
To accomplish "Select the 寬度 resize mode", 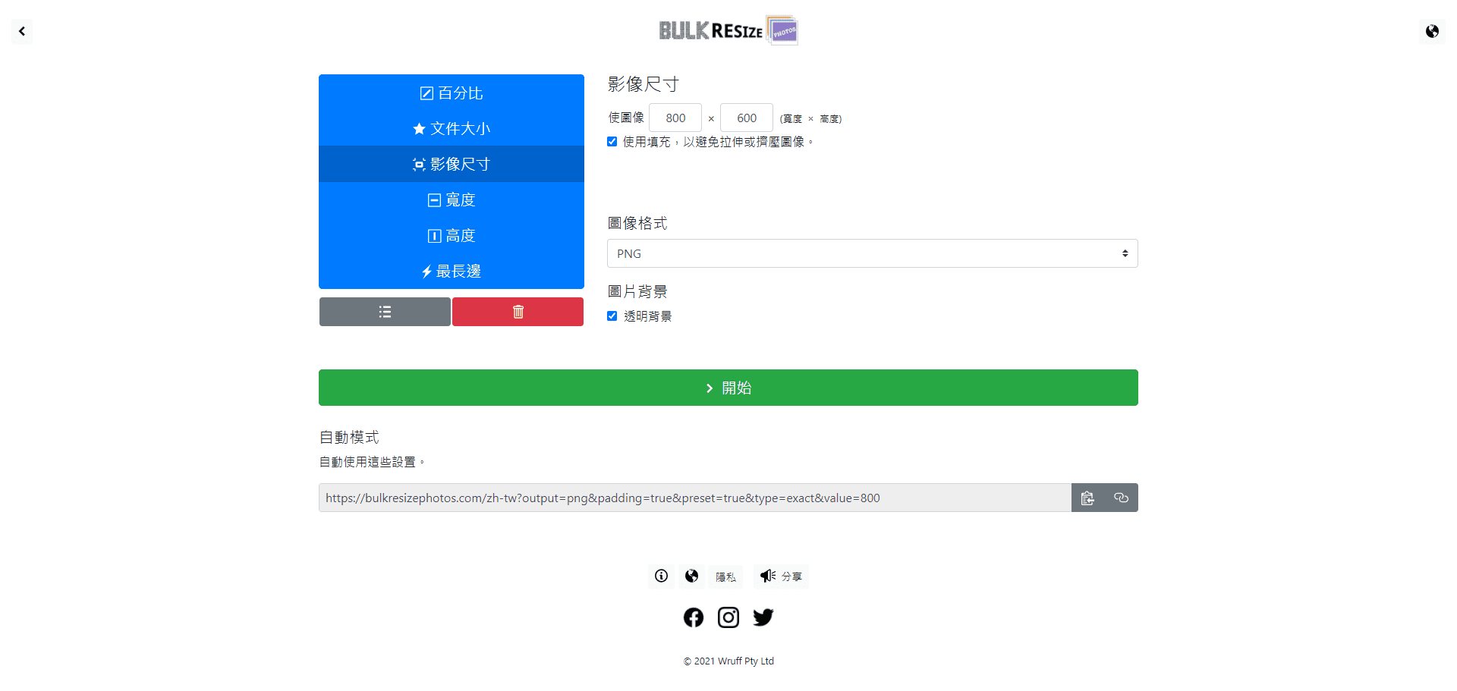I will click(452, 199).
